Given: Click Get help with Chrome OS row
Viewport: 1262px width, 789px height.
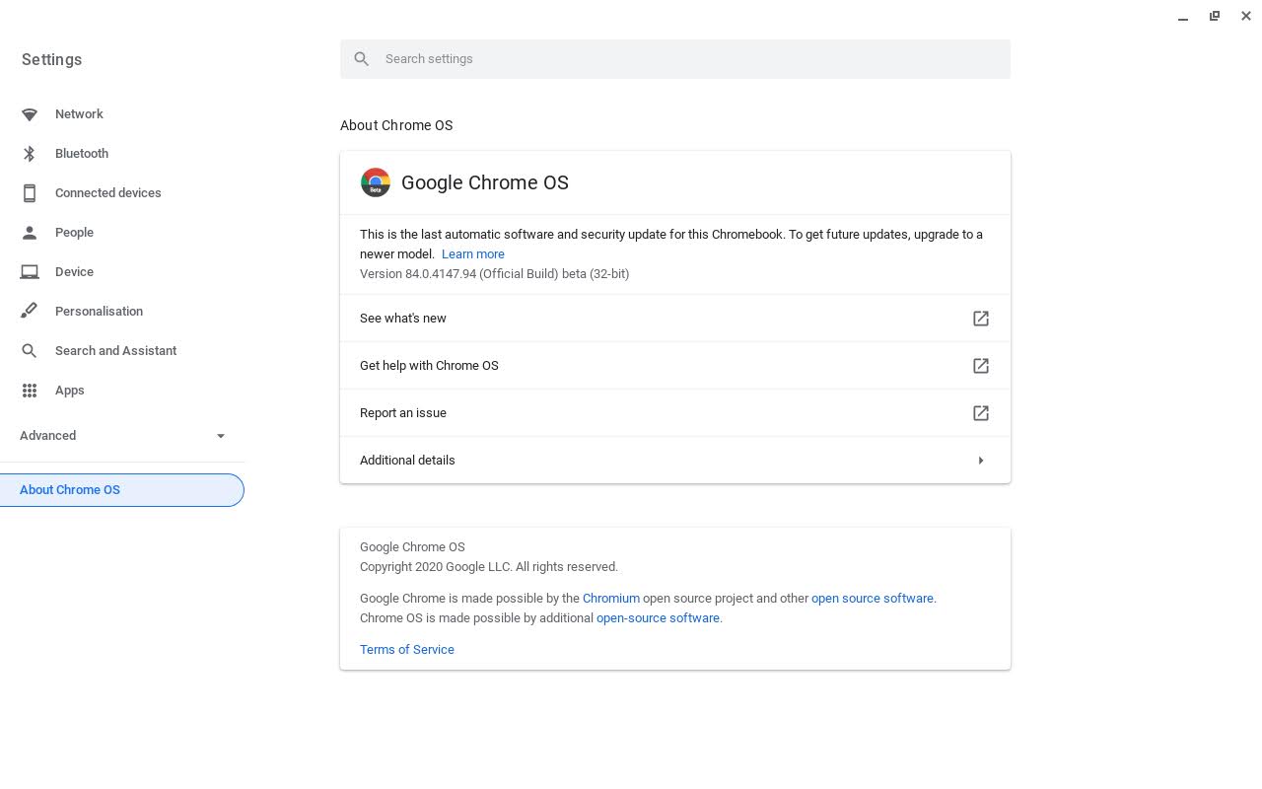Looking at the screenshot, I should point(675,366).
